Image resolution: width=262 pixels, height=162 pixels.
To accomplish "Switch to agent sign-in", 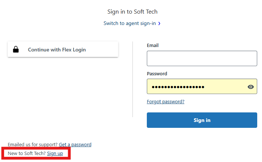I will click(x=130, y=24).
